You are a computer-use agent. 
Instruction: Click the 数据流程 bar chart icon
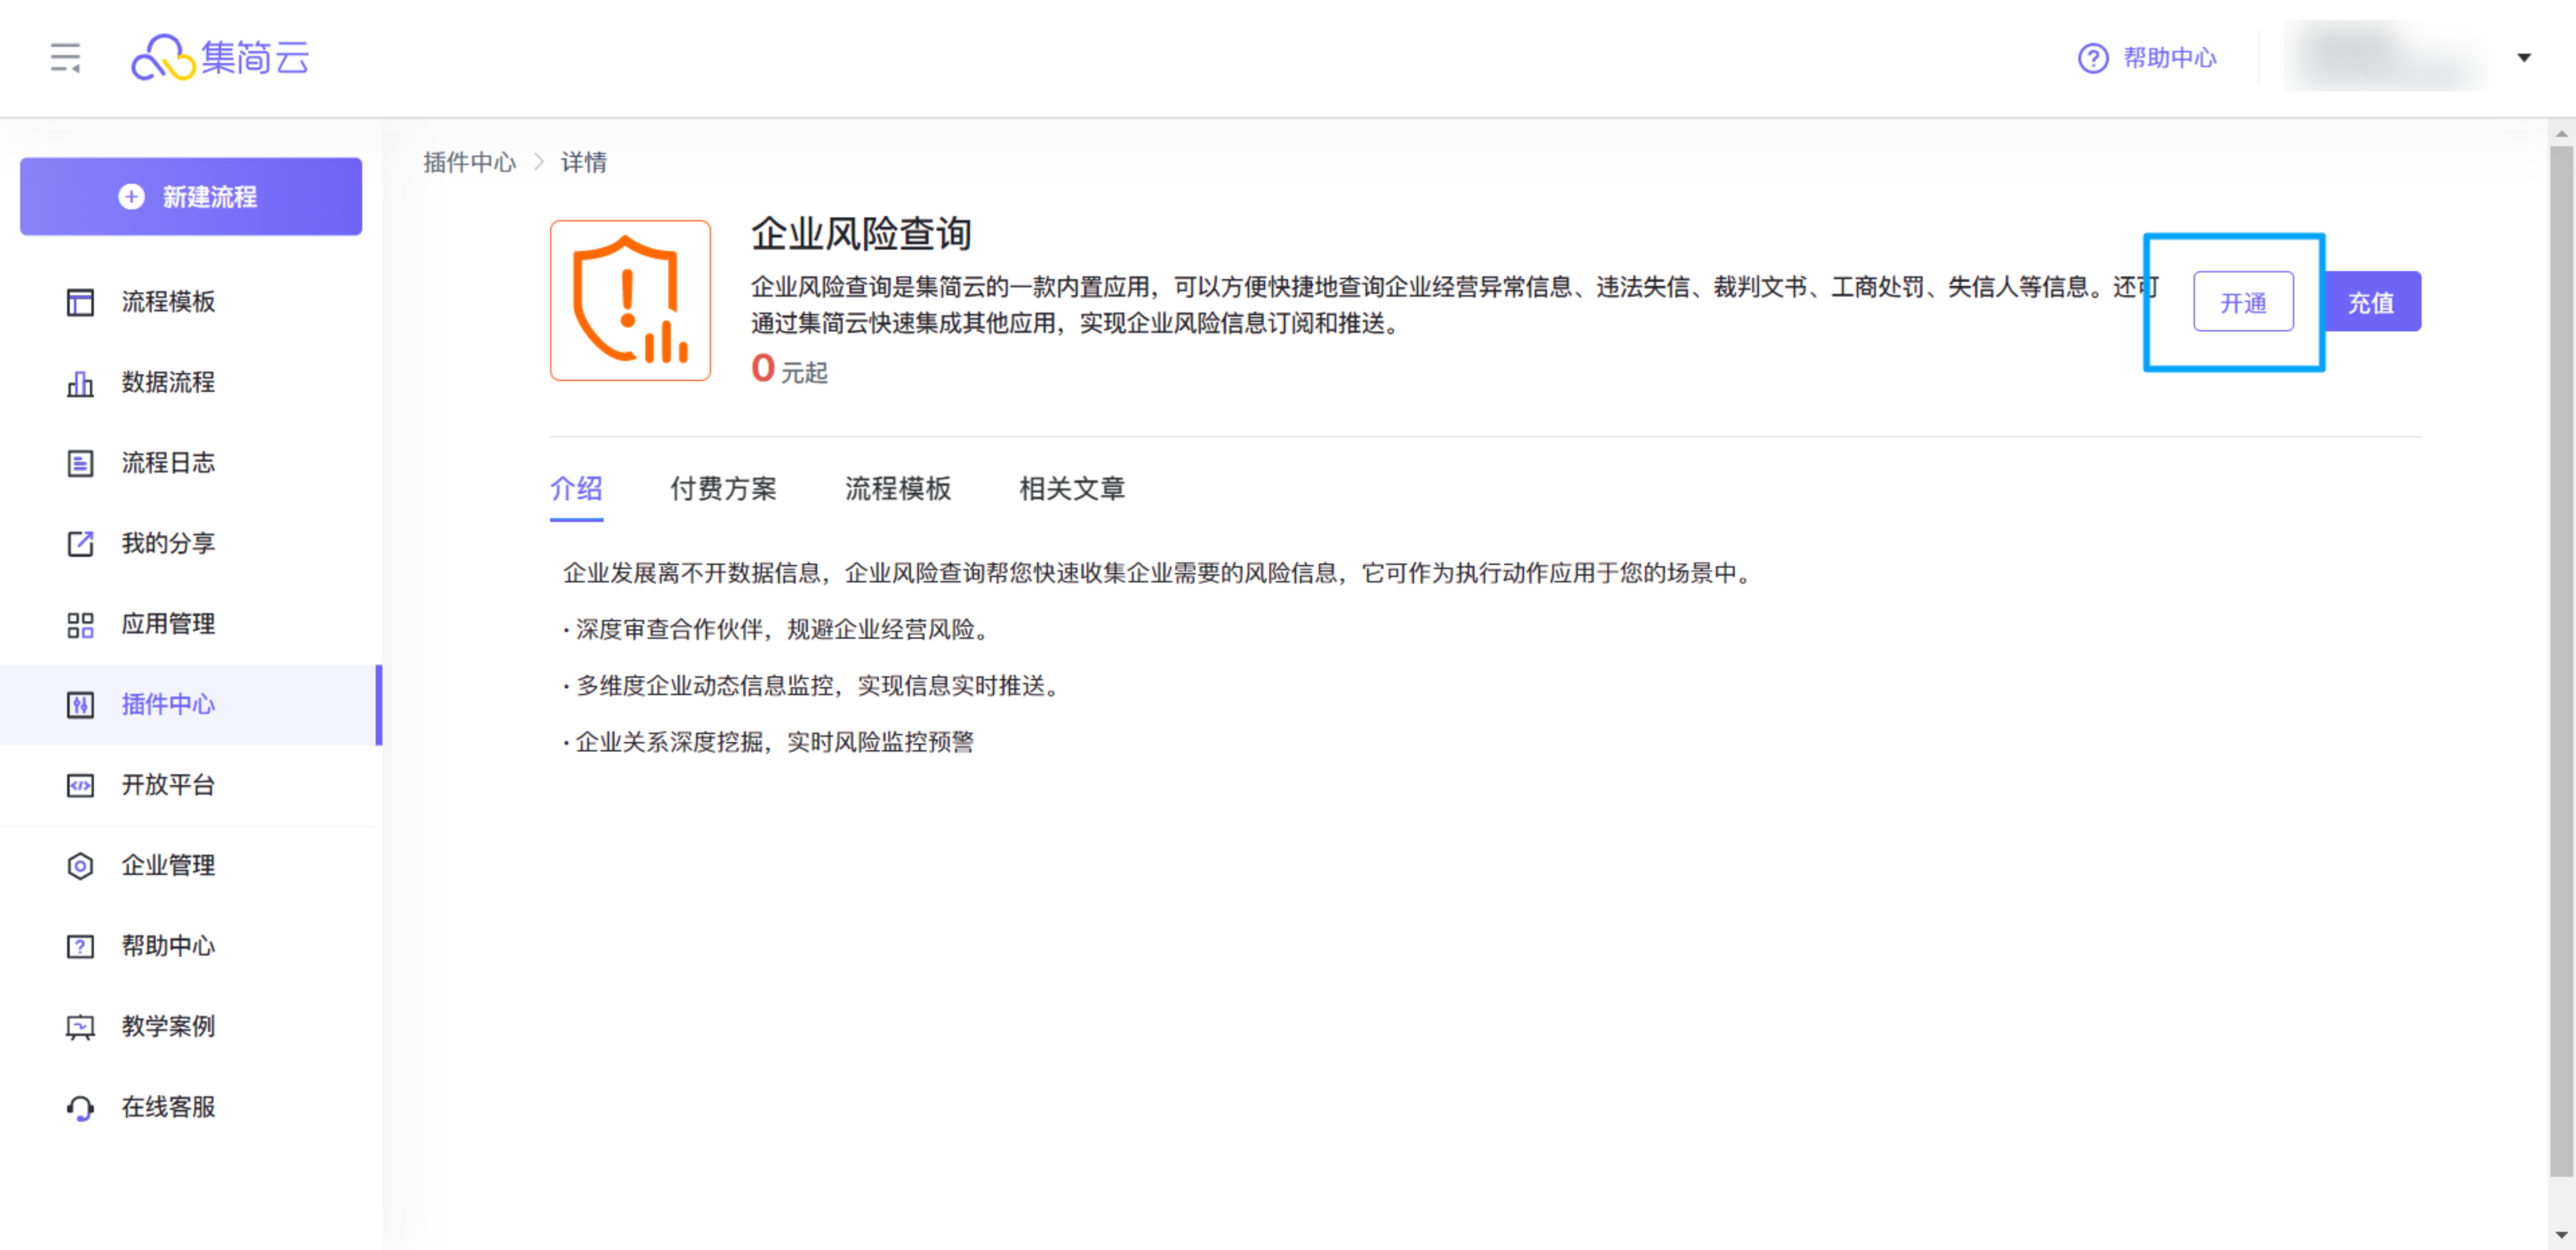tap(80, 383)
